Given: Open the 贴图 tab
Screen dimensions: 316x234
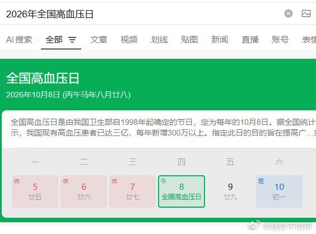Looking at the screenshot, I should (189, 40).
